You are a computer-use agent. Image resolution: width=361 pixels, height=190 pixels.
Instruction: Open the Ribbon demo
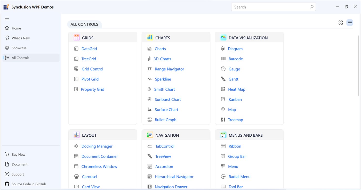click(235, 146)
